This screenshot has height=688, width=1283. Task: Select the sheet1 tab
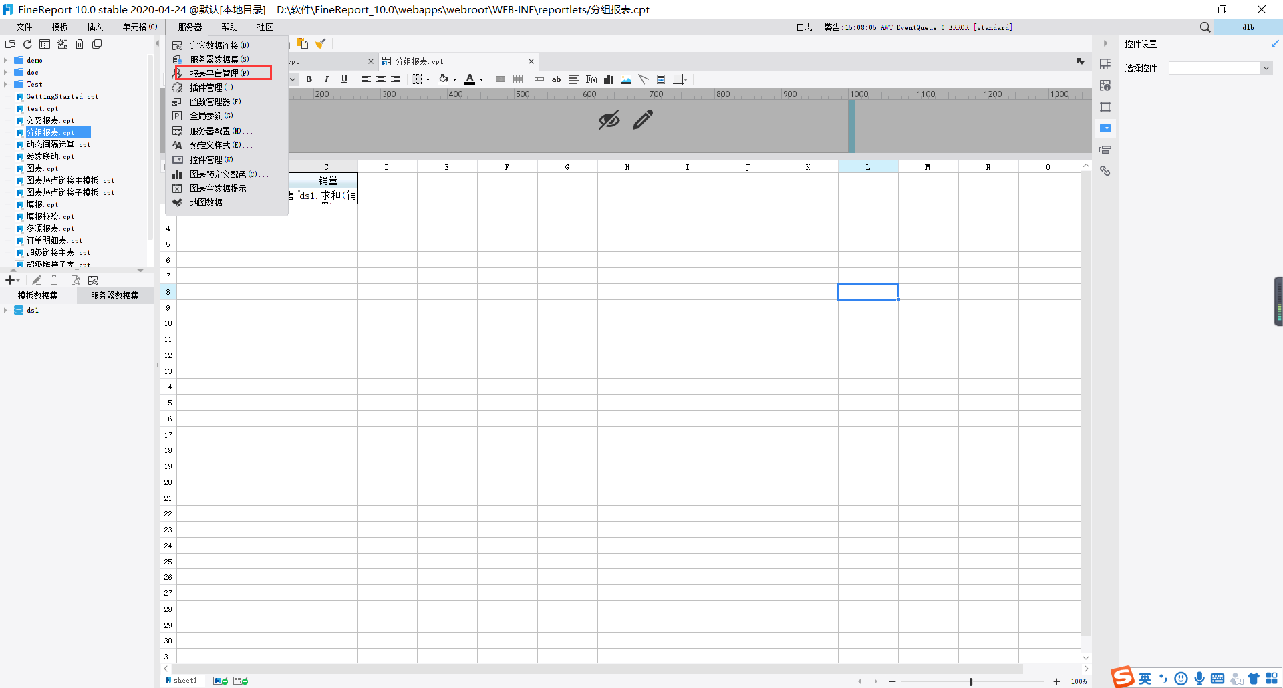(181, 681)
